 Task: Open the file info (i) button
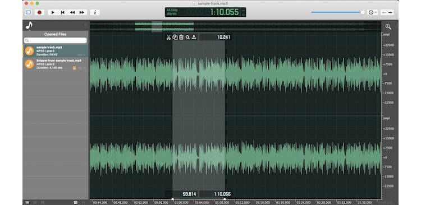point(95,12)
